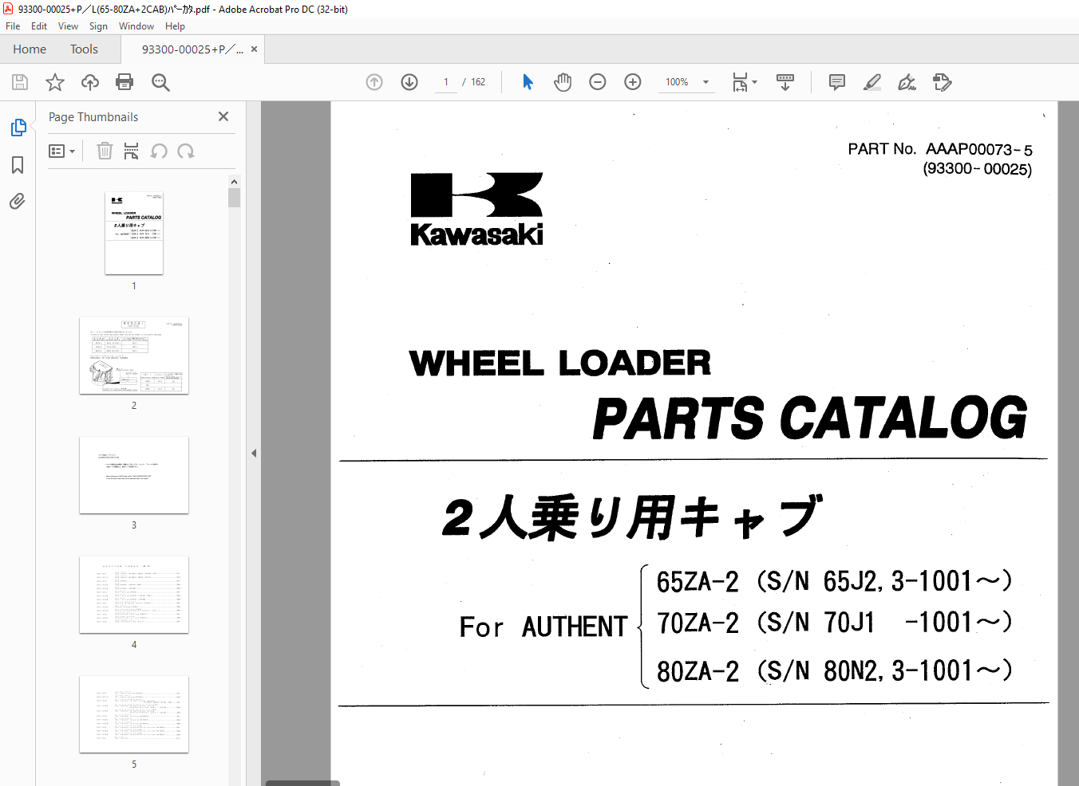The height and width of the screenshot is (786, 1079).
Task: Rotate page clockwise in thumbnails panel
Action: pos(186,151)
